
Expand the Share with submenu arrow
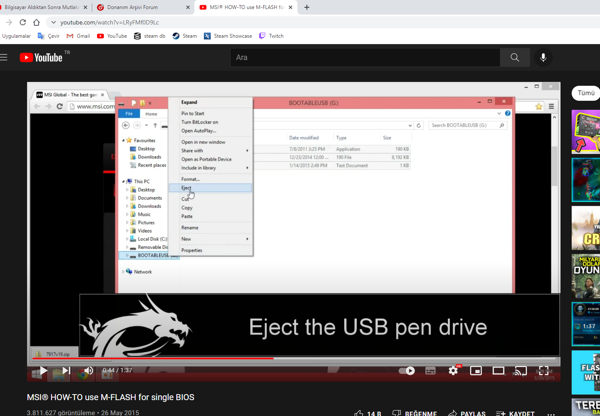click(x=247, y=151)
